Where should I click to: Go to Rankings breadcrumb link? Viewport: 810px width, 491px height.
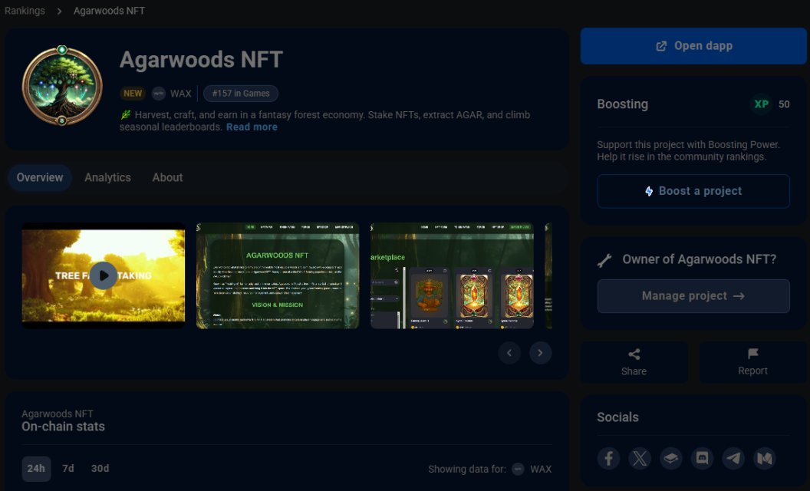click(25, 11)
